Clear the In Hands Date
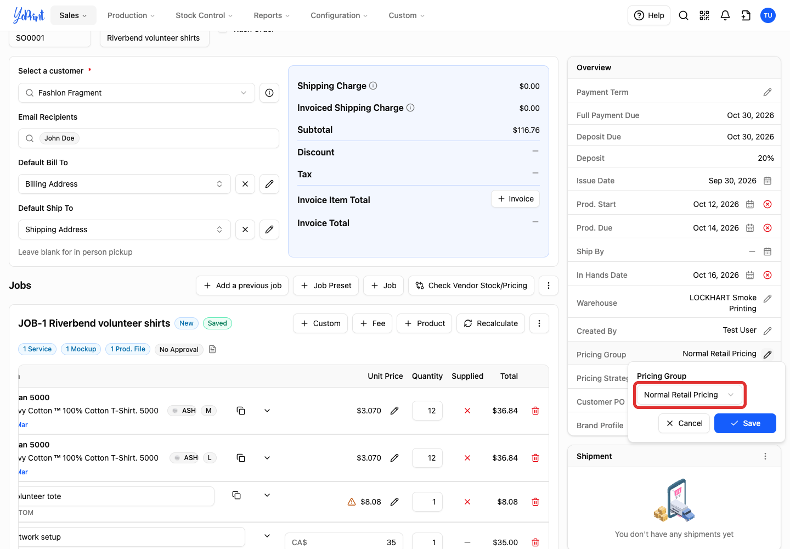 pos(768,275)
